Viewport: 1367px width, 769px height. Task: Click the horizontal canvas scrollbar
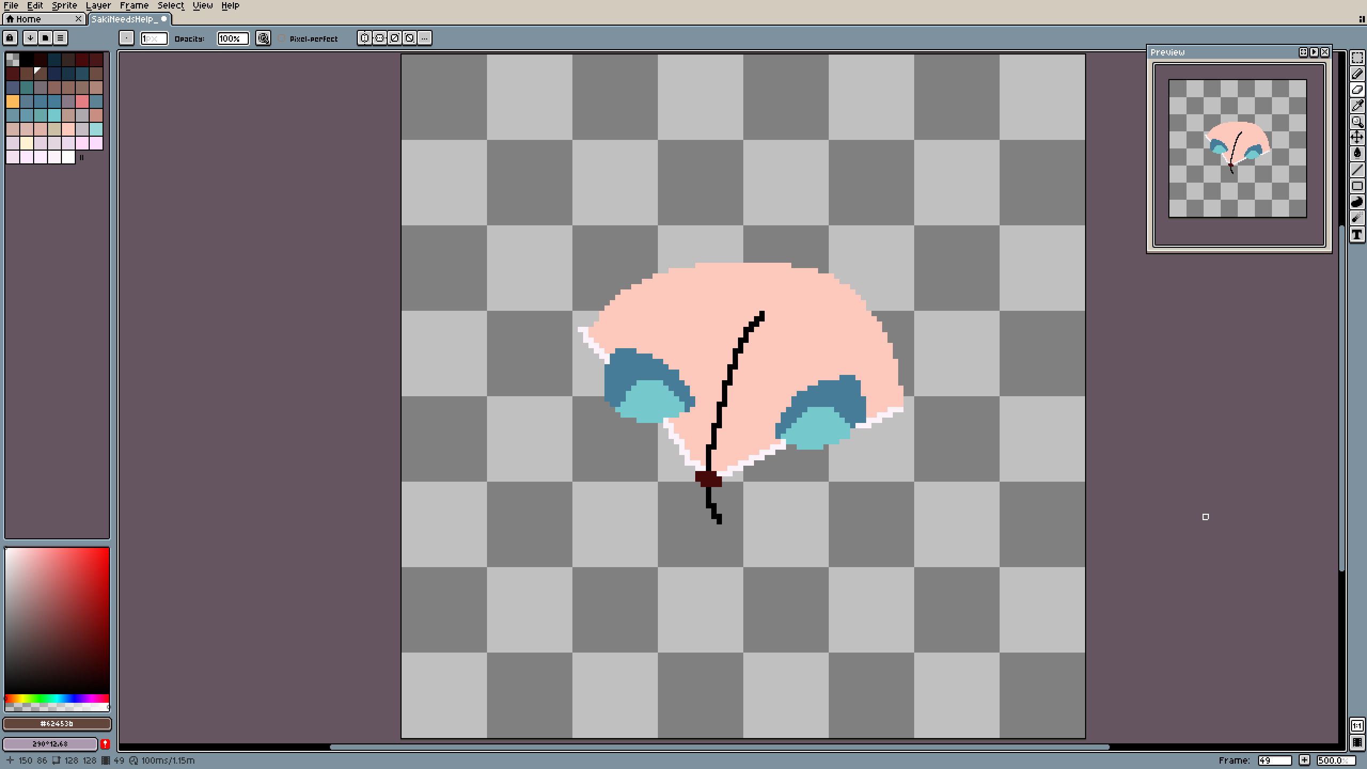click(720, 747)
